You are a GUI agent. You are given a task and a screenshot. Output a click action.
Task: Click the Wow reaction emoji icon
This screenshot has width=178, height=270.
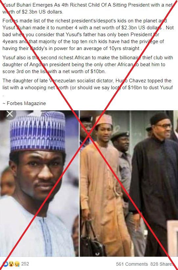pyautogui.click(x=11, y=264)
